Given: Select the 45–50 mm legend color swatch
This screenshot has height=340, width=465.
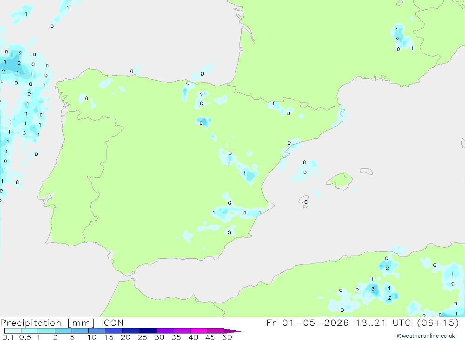Looking at the screenshot, I should (216, 331).
